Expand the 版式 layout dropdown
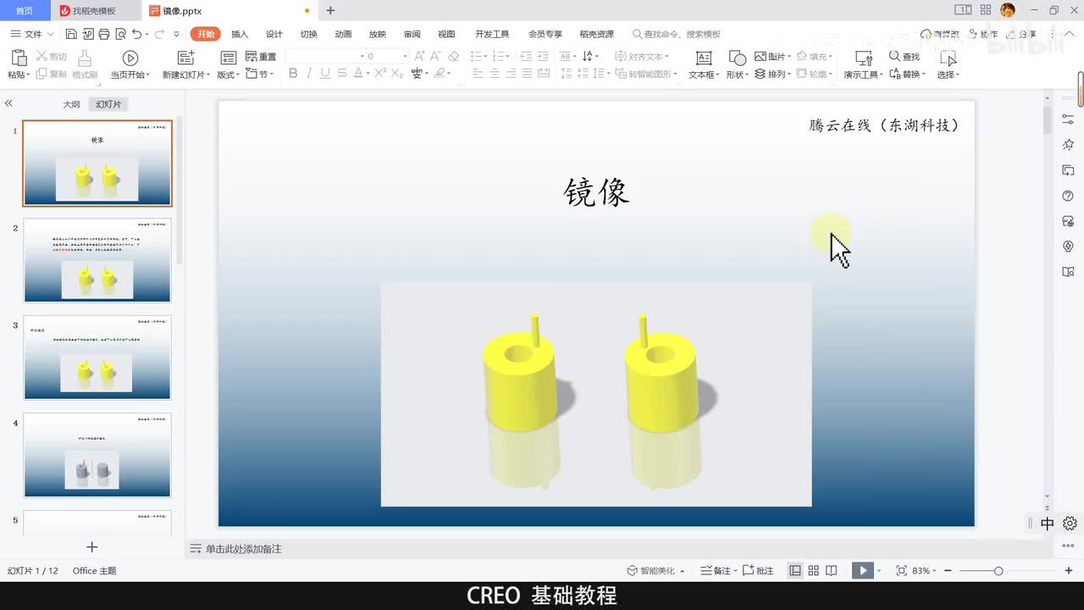The height and width of the screenshot is (610, 1084). (x=228, y=75)
